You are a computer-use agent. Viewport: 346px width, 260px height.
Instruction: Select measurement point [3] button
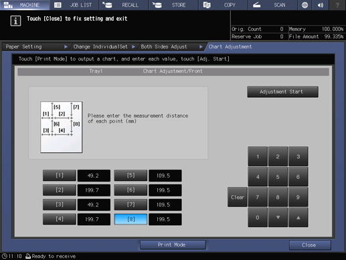60,204
